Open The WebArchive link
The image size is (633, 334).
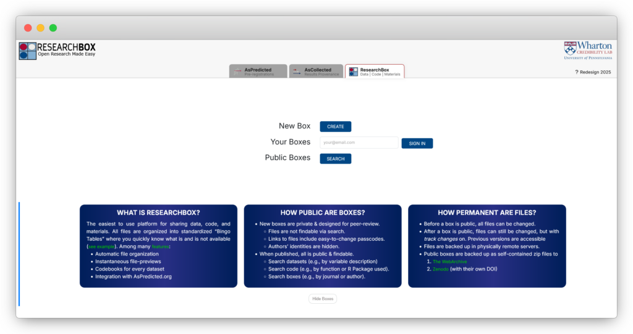click(450, 262)
